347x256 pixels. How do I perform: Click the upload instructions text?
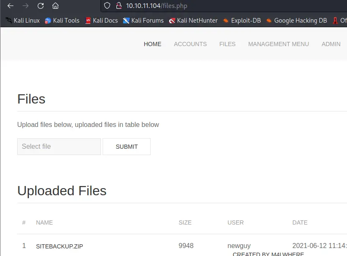(88, 125)
